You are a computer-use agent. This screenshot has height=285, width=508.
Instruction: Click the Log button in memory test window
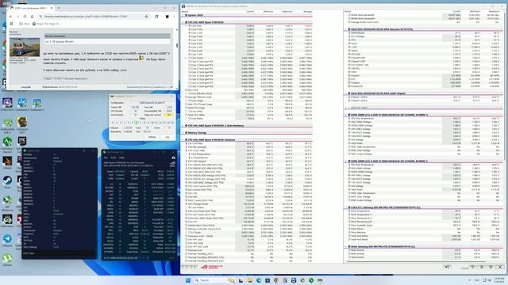[x=167, y=137]
